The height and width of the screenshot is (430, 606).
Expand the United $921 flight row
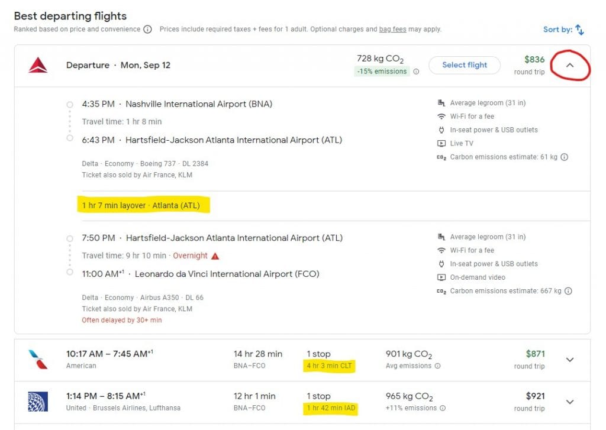pyautogui.click(x=570, y=402)
